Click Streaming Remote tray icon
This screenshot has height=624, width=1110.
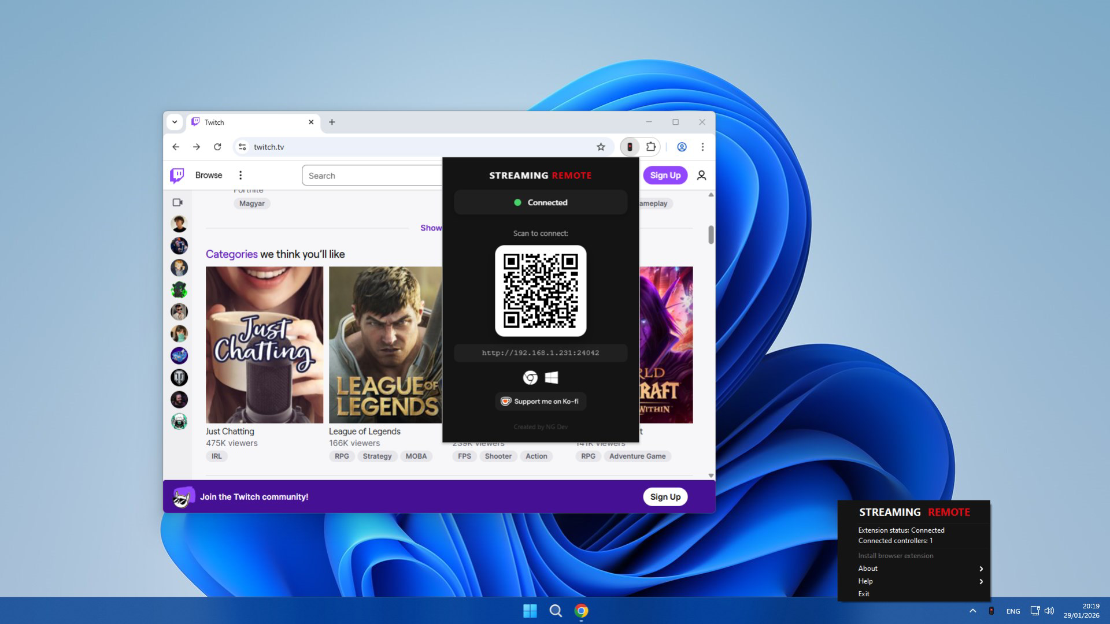click(991, 611)
